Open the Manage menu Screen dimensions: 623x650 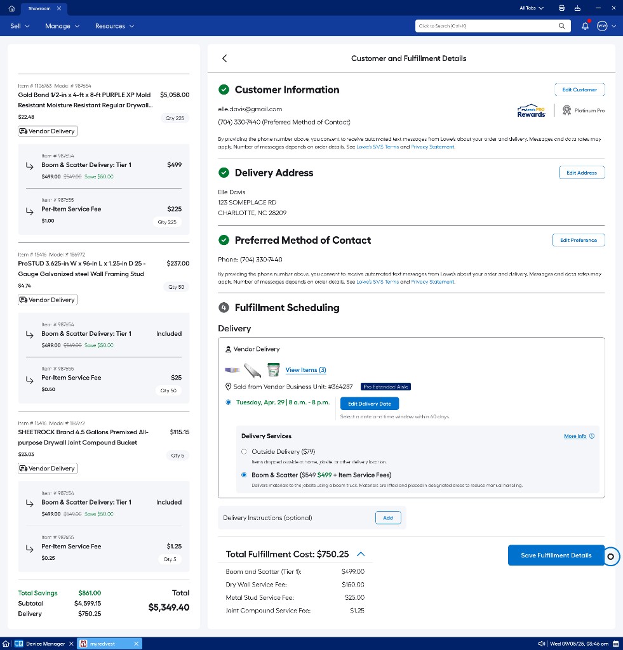[x=62, y=25]
